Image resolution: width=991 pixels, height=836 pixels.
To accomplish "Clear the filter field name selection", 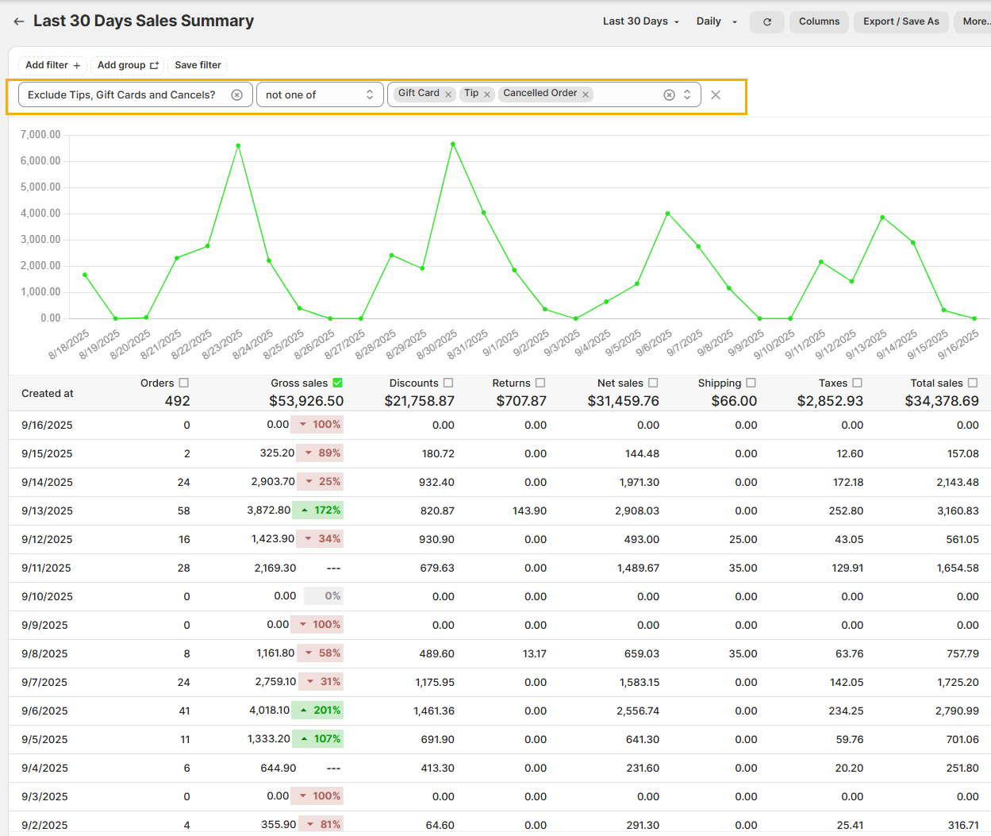I will point(236,94).
